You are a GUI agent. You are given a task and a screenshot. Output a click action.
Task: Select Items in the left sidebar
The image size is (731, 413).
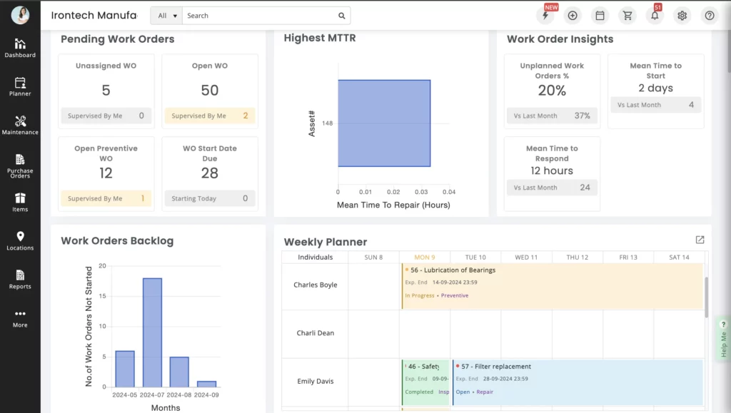pos(20,203)
